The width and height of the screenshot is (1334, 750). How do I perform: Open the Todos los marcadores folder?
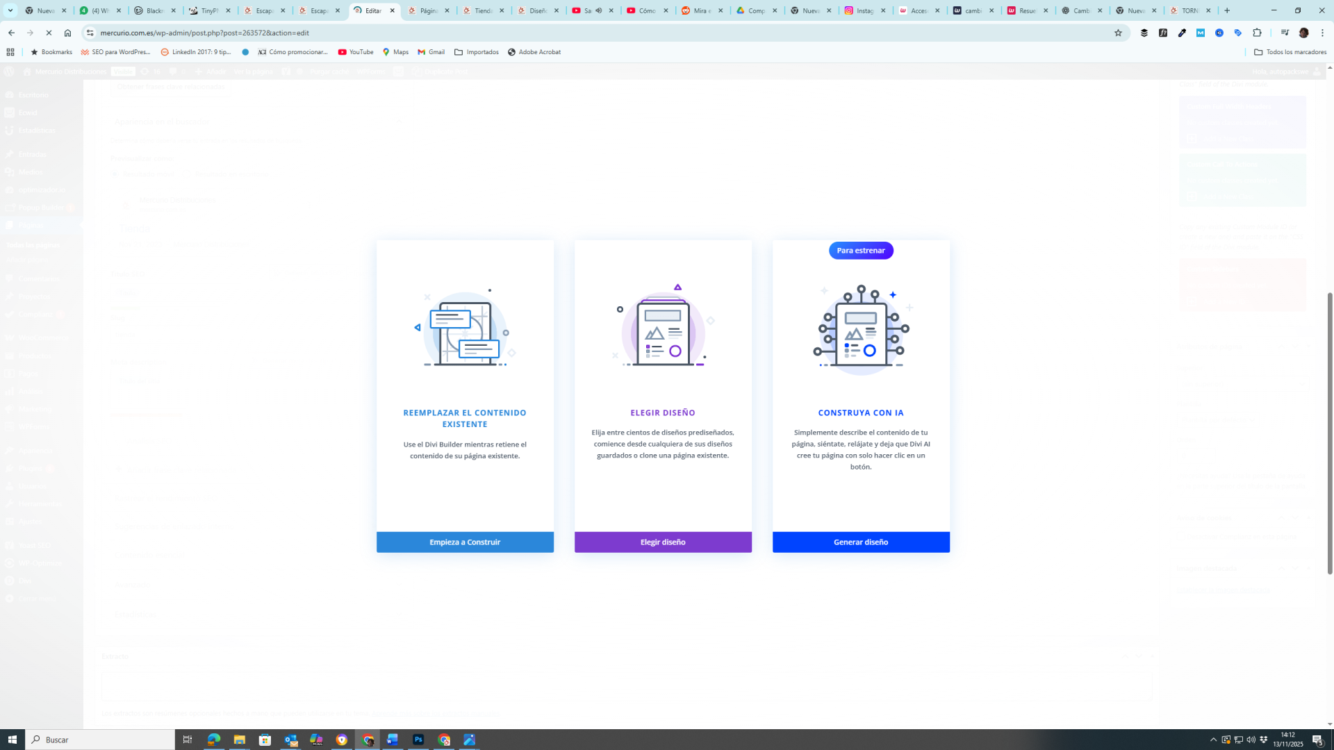point(1290,52)
